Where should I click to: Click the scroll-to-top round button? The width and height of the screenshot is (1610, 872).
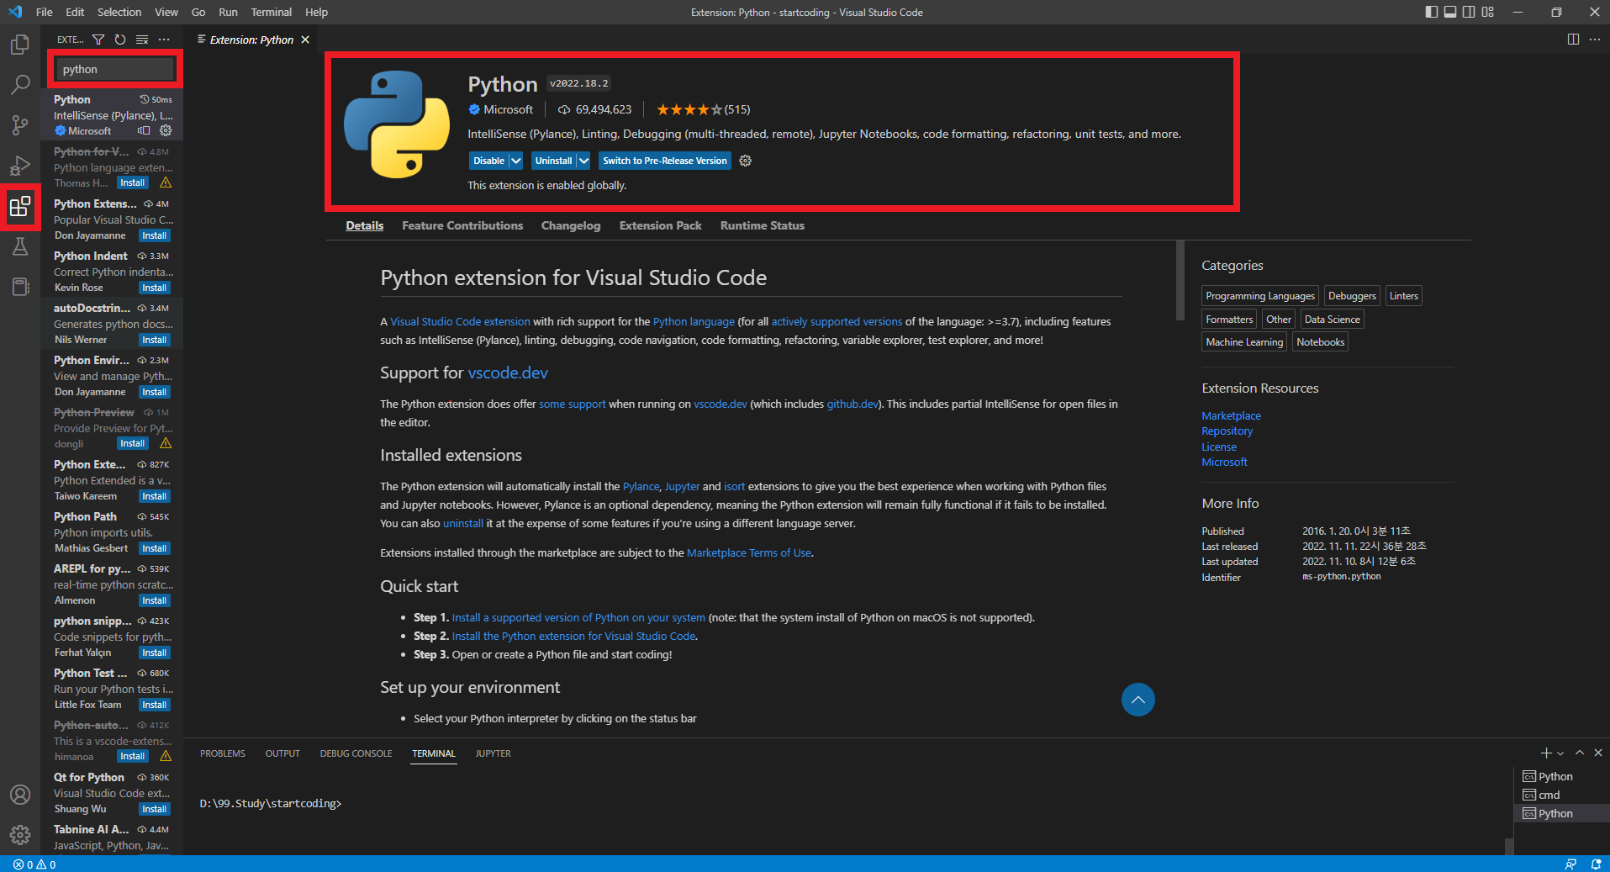click(x=1138, y=700)
